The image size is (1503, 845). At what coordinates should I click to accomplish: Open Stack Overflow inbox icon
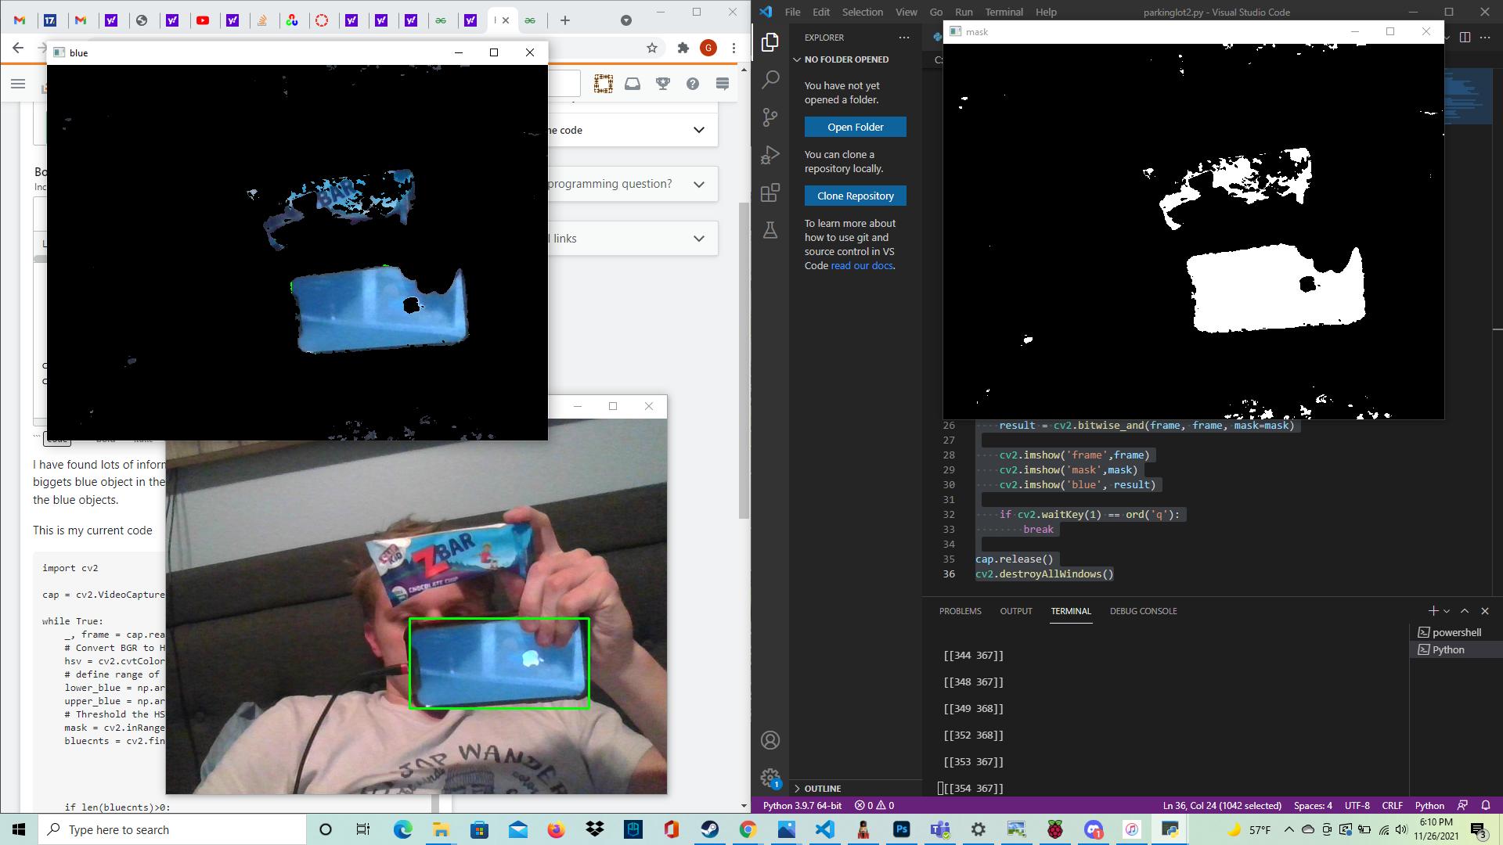pos(633,84)
